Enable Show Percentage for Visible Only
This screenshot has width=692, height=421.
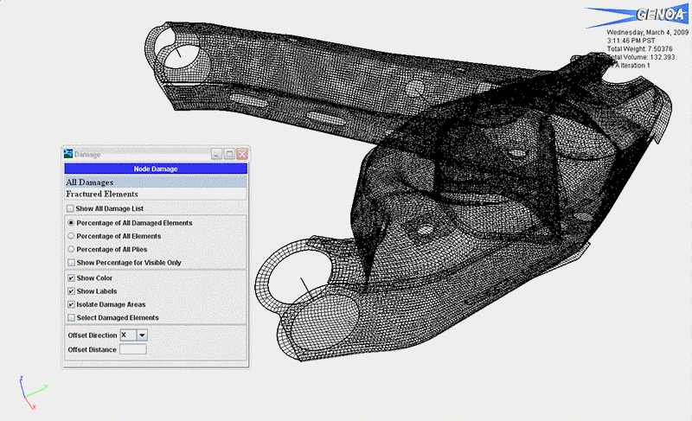71,262
